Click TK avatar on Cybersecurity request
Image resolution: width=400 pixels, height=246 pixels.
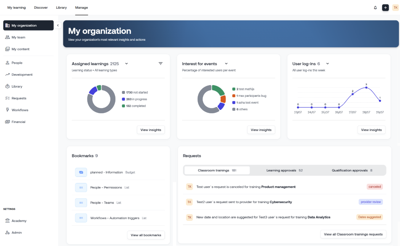pyautogui.click(x=189, y=202)
